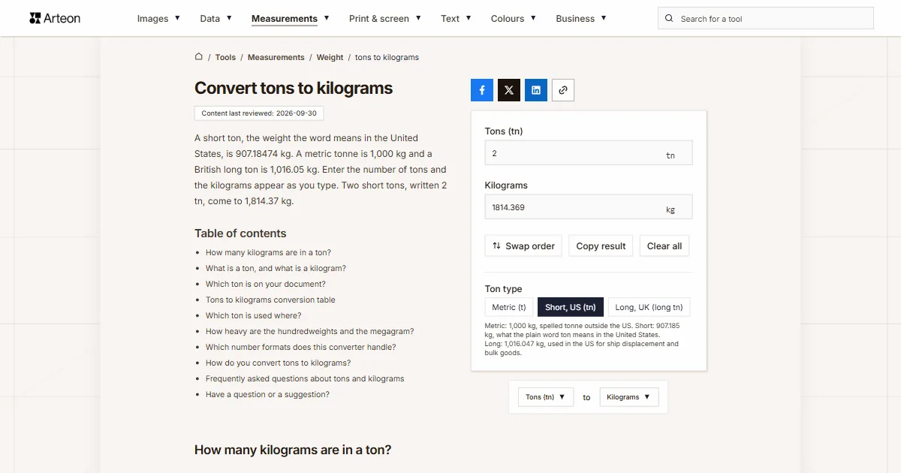Jump to 'Which ton is on your document?'
The height and width of the screenshot is (473, 901).
click(266, 284)
